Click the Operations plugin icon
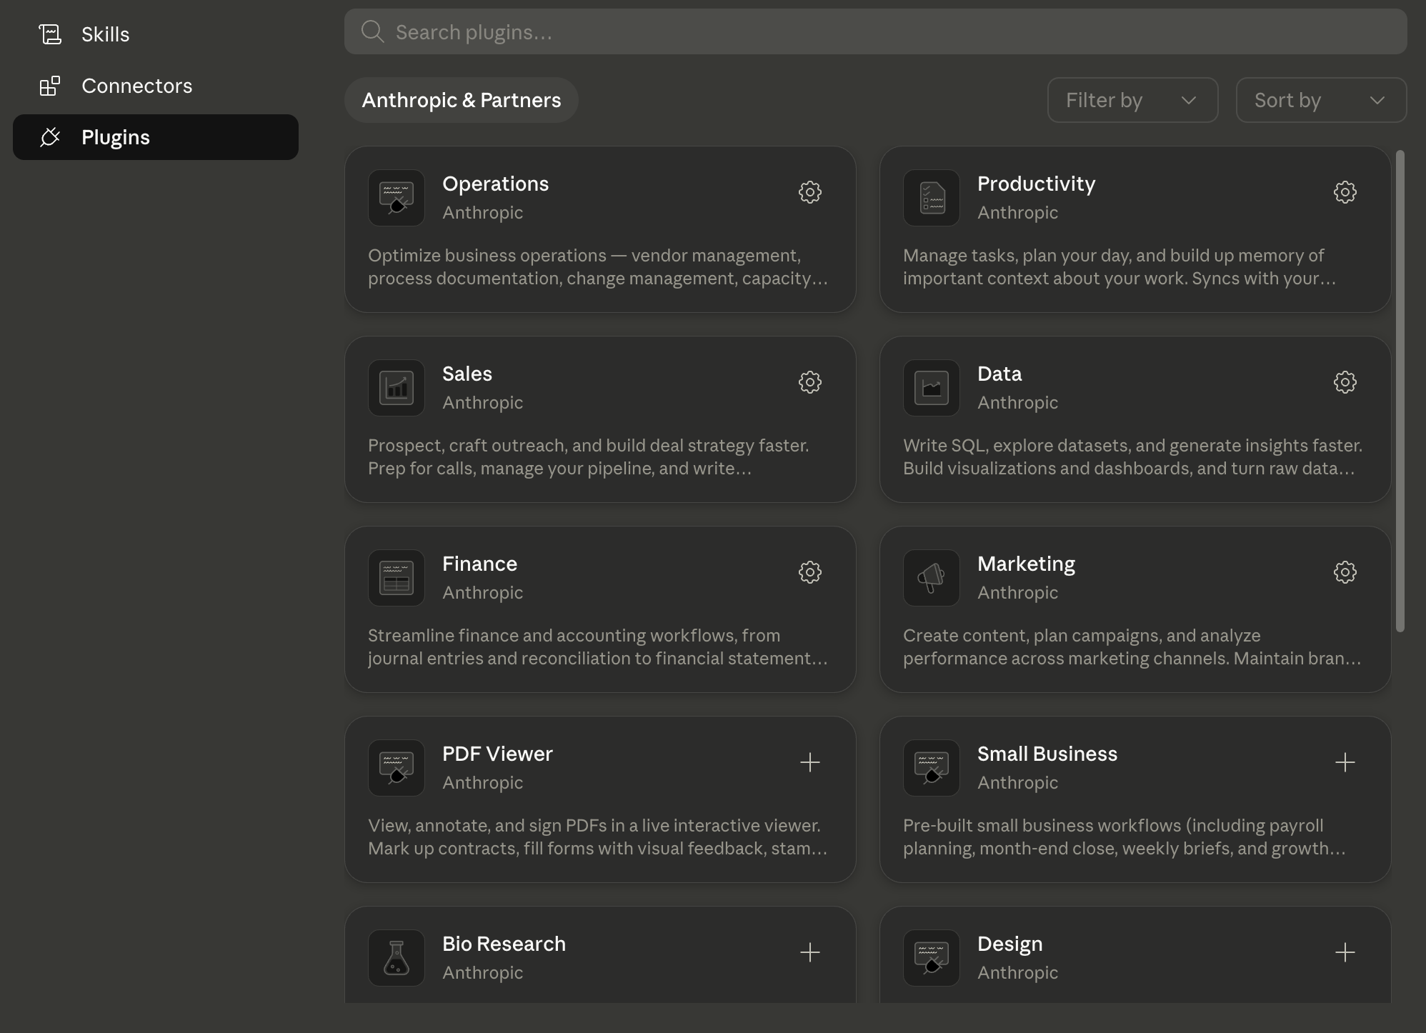This screenshot has height=1033, width=1426. coord(397,198)
